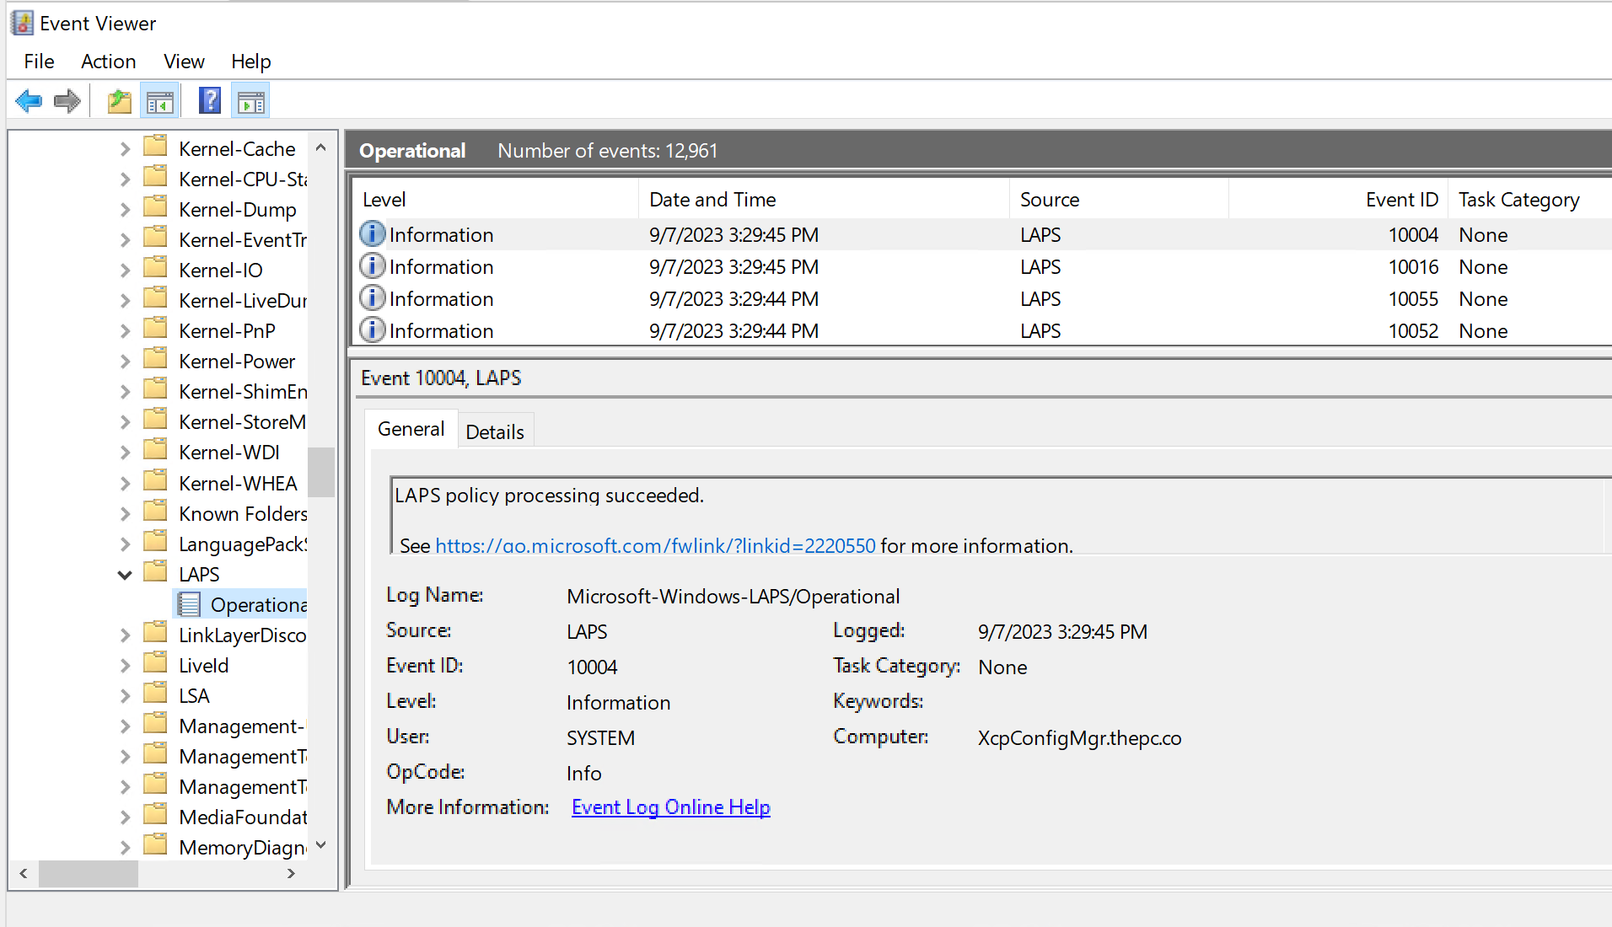
Task: Click the Operational log icon under LAPS
Action: (189, 604)
